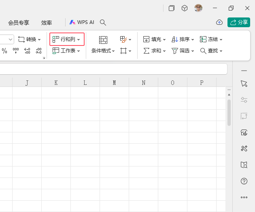Click the 填充 (Fill) dropdown
The height and width of the screenshot is (212, 255).
154,39
